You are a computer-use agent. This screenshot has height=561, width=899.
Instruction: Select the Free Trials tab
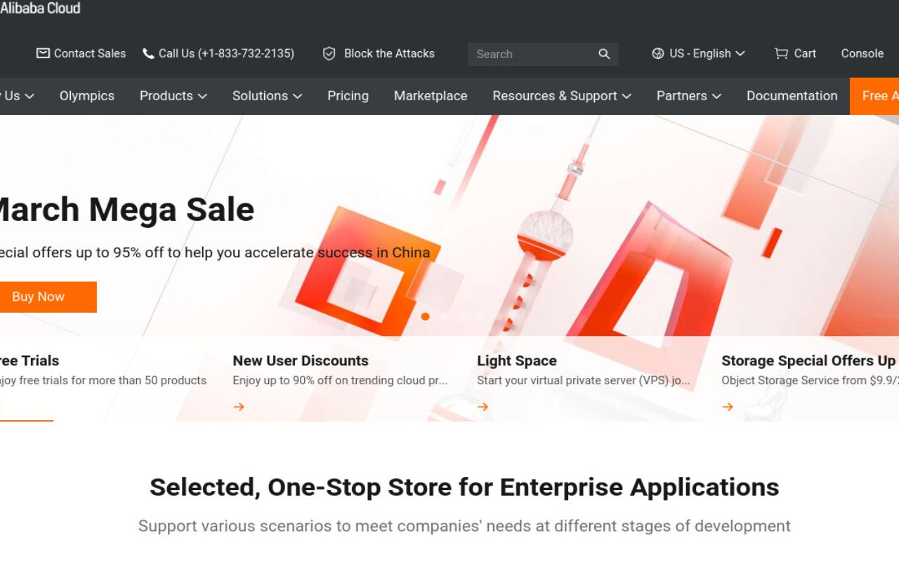click(29, 360)
